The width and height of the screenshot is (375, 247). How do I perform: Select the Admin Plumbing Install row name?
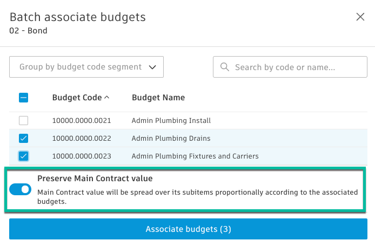(171, 121)
